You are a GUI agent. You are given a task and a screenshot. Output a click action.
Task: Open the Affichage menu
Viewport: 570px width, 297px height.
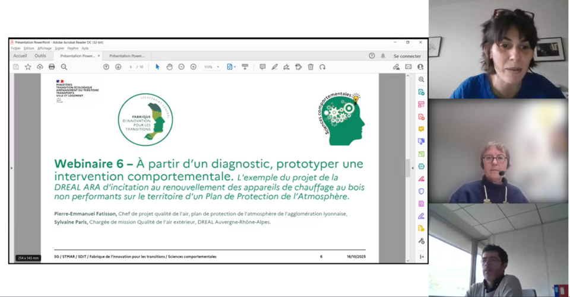point(45,49)
